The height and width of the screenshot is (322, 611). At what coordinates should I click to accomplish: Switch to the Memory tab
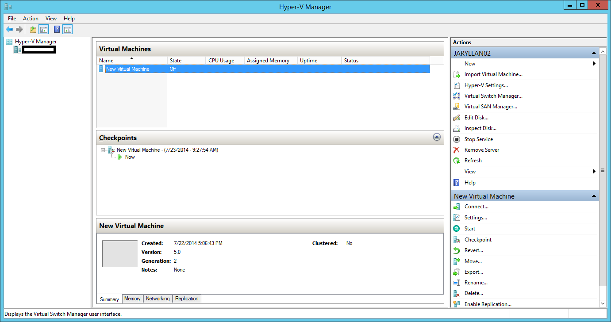coord(132,299)
